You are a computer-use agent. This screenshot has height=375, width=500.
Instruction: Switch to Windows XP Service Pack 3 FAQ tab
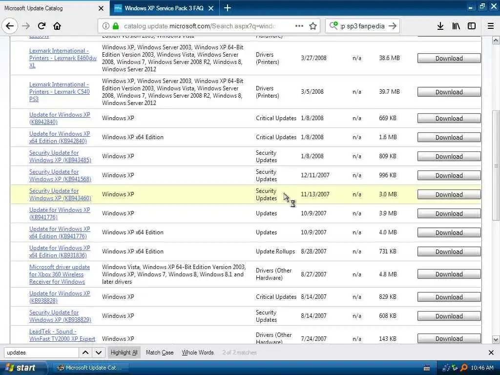point(164,8)
